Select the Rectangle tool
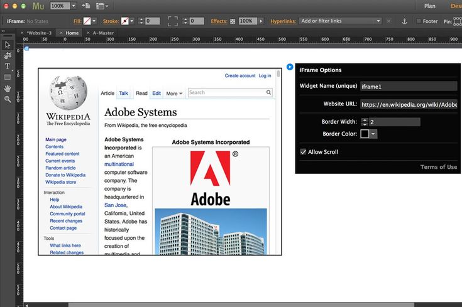Image resolution: width=462 pixels, height=307 pixels. 8,77
